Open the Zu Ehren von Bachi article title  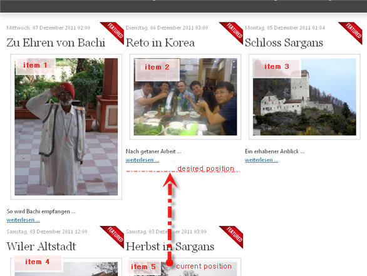point(56,43)
